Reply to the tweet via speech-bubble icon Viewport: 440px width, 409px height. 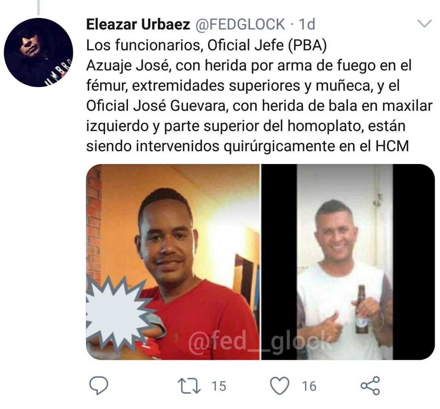99,386
